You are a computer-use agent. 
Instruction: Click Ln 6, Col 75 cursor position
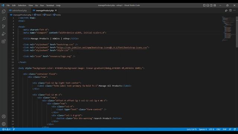(x=192, y=129)
